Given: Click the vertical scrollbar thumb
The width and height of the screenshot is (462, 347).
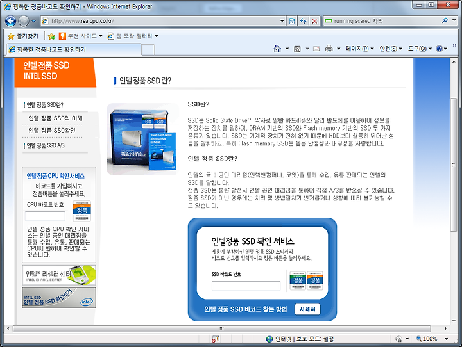Looking at the screenshot, I should 454,165.
